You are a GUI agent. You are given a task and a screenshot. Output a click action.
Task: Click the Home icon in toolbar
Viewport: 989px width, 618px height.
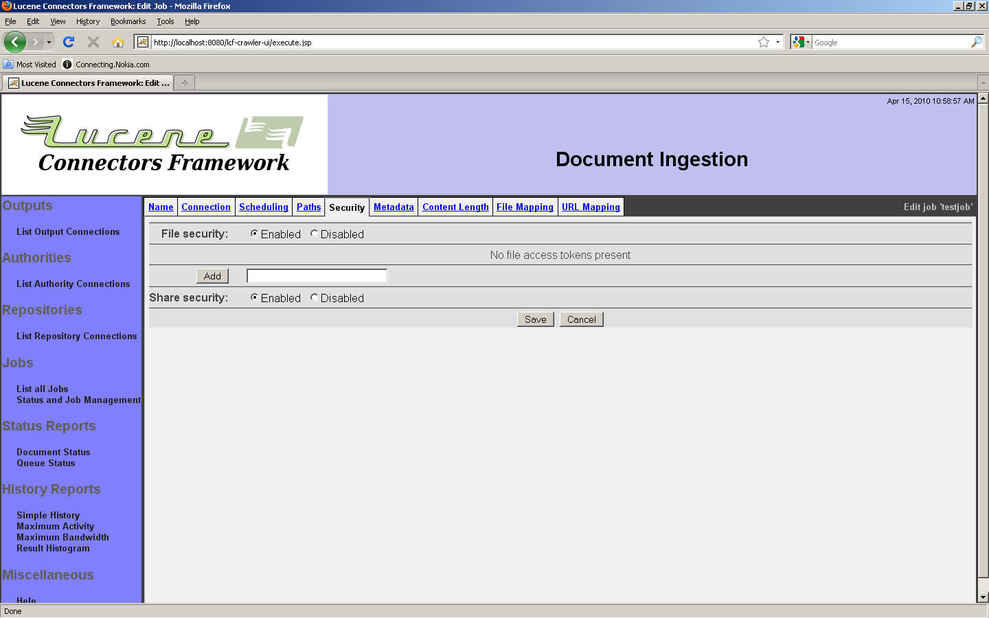tap(118, 42)
